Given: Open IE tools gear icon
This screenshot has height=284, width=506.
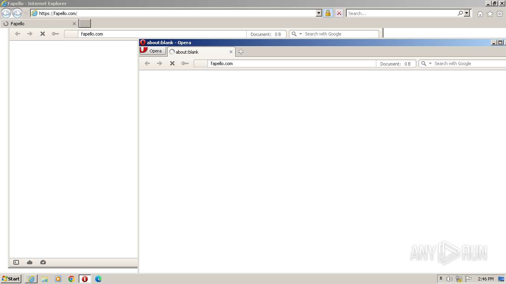Looking at the screenshot, I should pyautogui.click(x=500, y=14).
